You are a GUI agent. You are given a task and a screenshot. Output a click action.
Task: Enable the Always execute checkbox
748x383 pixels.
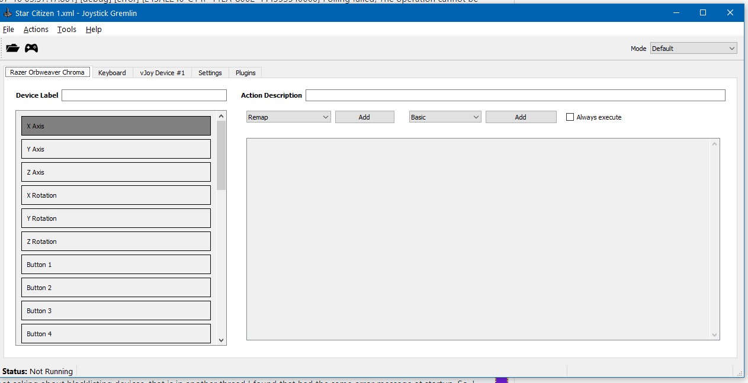(x=570, y=117)
